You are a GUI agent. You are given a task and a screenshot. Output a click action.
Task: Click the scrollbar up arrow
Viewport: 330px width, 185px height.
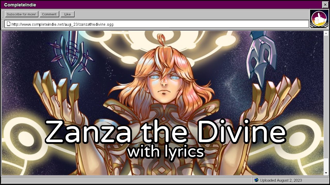pyautogui.click(x=326, y=33)
